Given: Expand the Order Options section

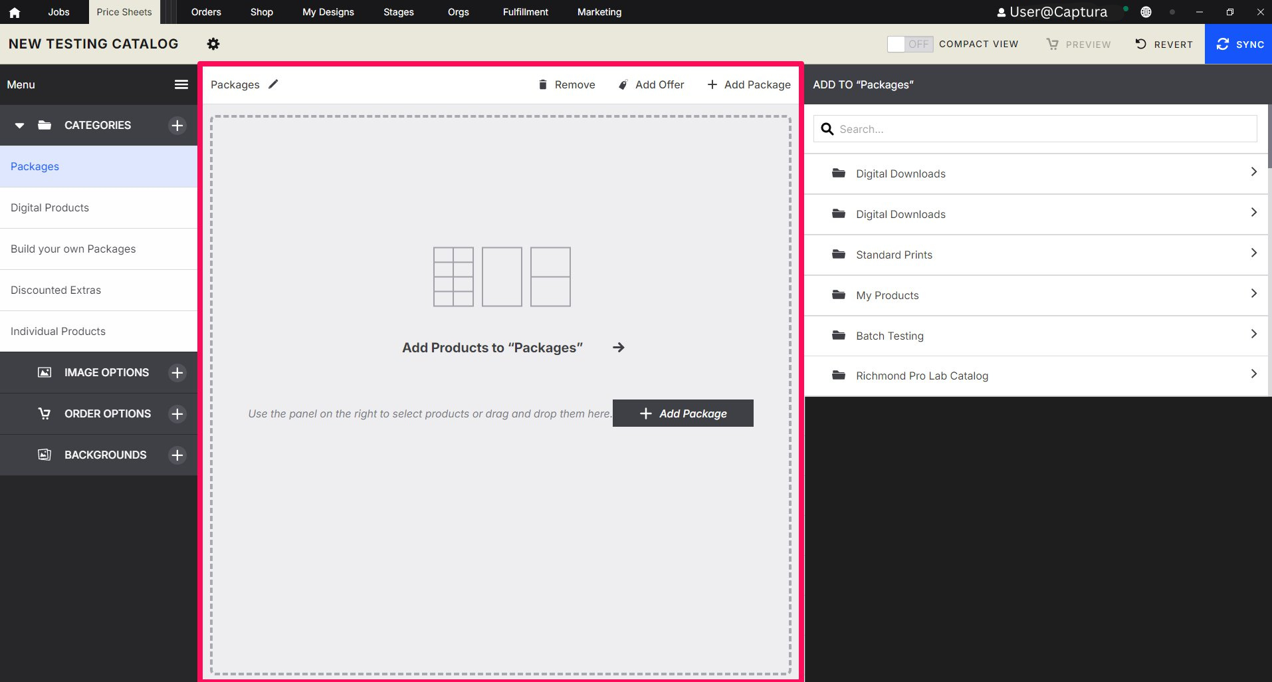Looking at the screenshot, I should pyautogui.click(x=98, y=414).
